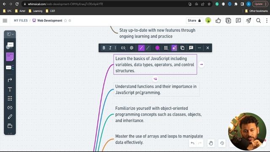The height and width of the screenshot is (152, 270).
Task: Open the comments panel
Action: click(x=238, y=21)
